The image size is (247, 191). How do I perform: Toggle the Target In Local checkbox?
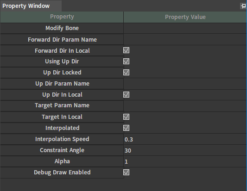(127, 117)
